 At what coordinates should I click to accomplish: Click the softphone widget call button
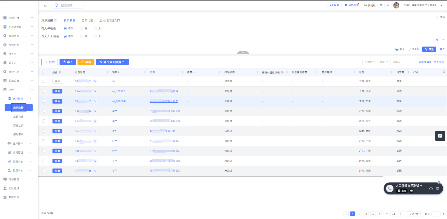pyautogui.click(x=389, y=188)
